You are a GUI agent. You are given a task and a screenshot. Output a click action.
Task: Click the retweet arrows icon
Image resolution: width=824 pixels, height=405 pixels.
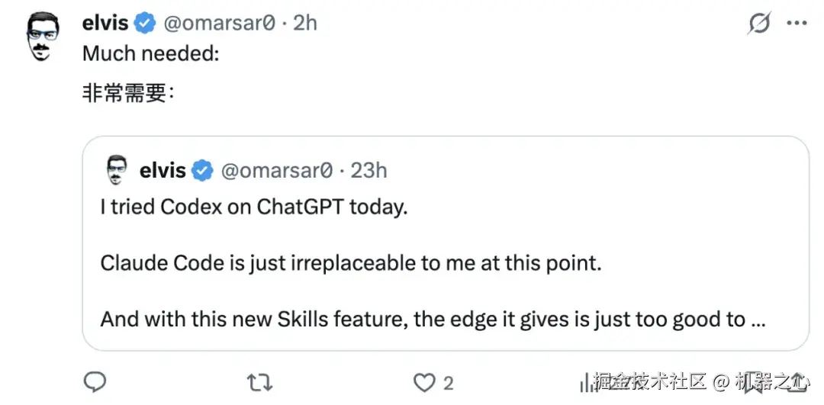pyautogui.click(x=260, y=381)
